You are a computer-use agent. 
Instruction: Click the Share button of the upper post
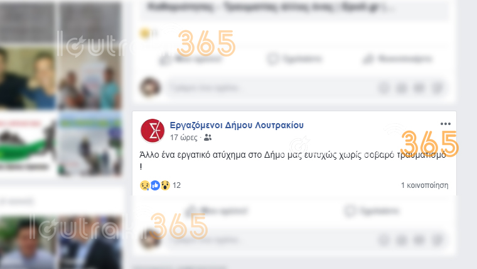pyautogui.click(x=398, y=58)
